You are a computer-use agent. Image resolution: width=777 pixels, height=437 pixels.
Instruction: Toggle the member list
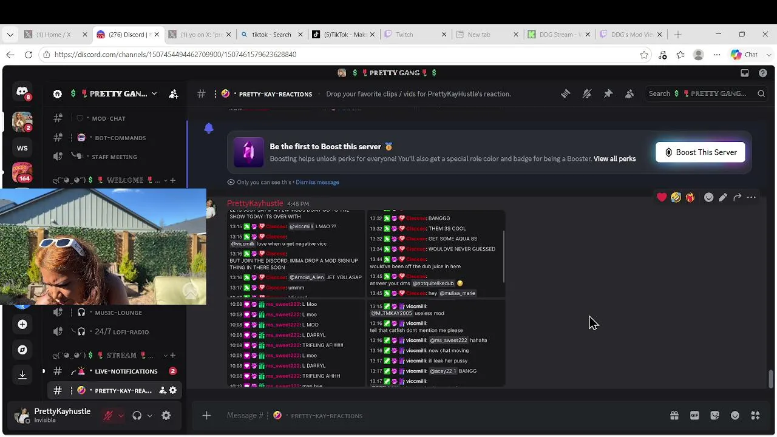629,93
